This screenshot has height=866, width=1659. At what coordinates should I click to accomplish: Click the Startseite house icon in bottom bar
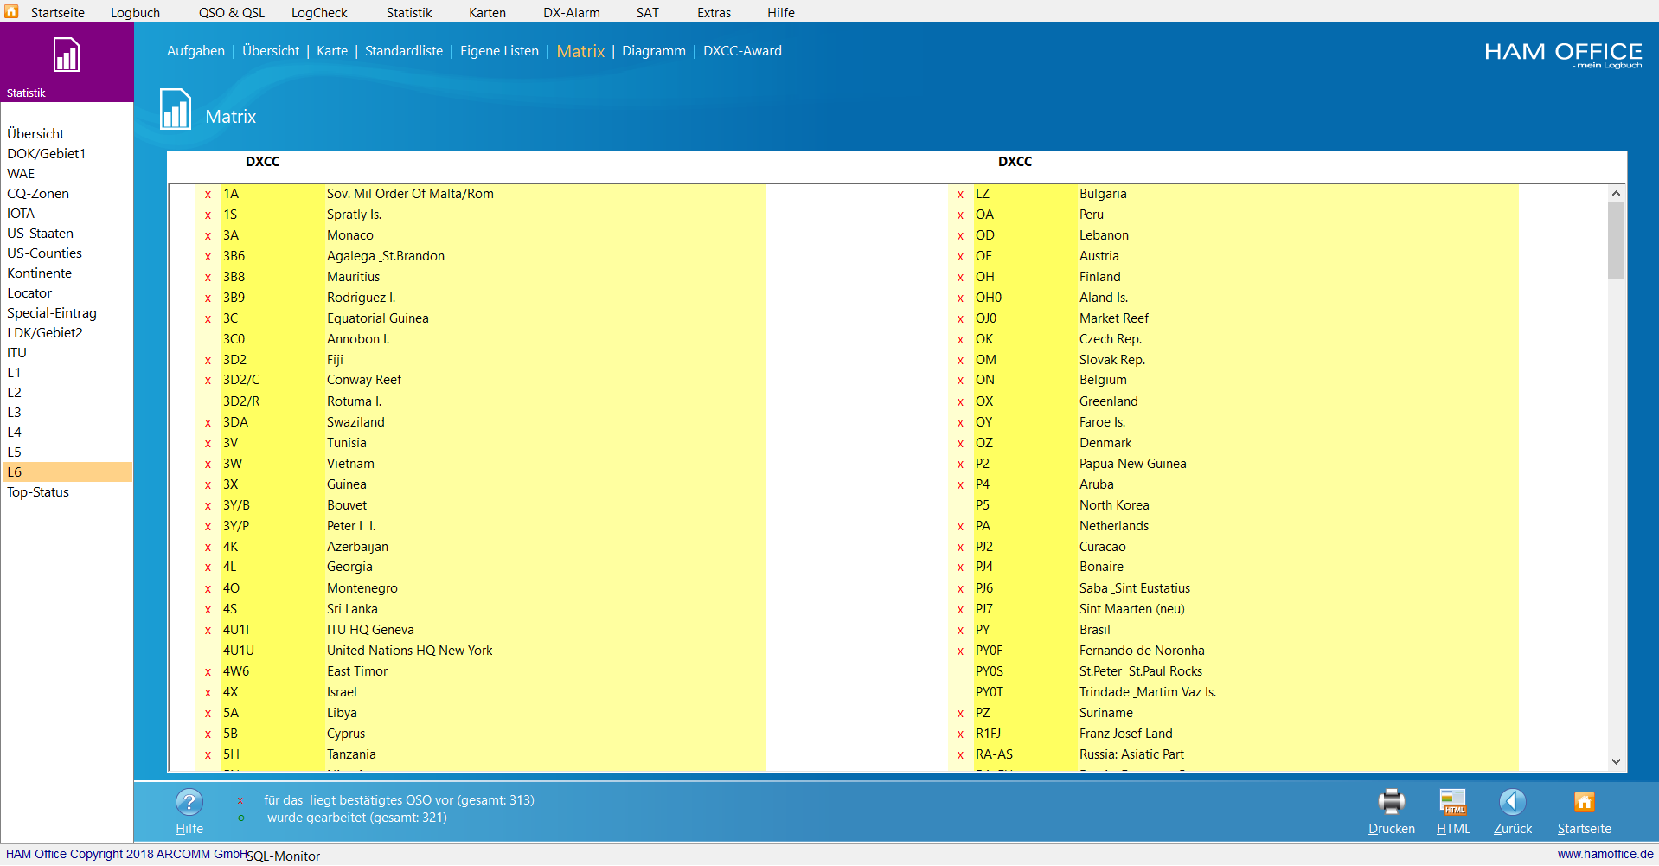click(1583, 802)
